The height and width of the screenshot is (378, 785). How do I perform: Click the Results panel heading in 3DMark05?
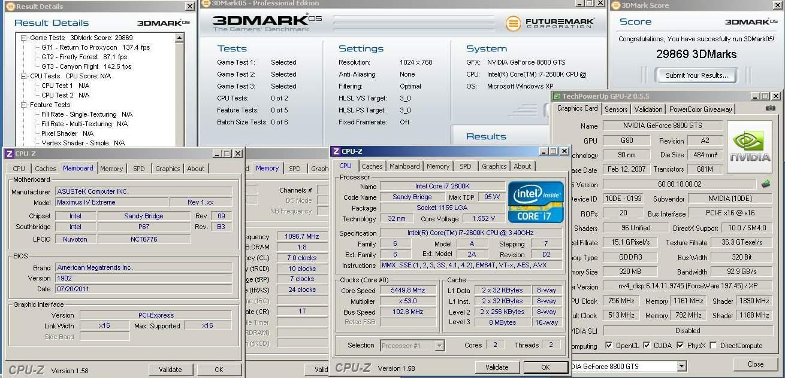click(486, 136)
